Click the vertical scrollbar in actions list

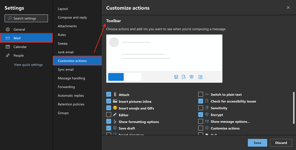[294, 108]
